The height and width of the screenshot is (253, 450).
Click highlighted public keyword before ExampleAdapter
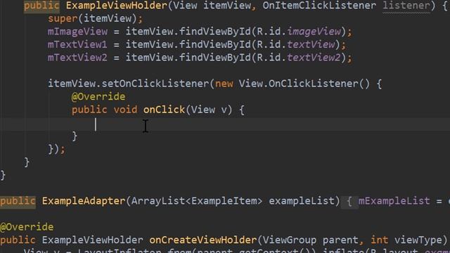[18, 201]
